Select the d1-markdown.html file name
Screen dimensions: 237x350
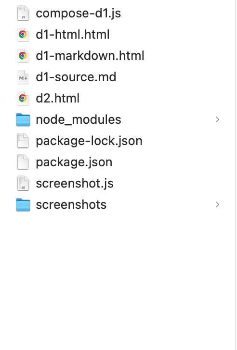tap(90, 56)
